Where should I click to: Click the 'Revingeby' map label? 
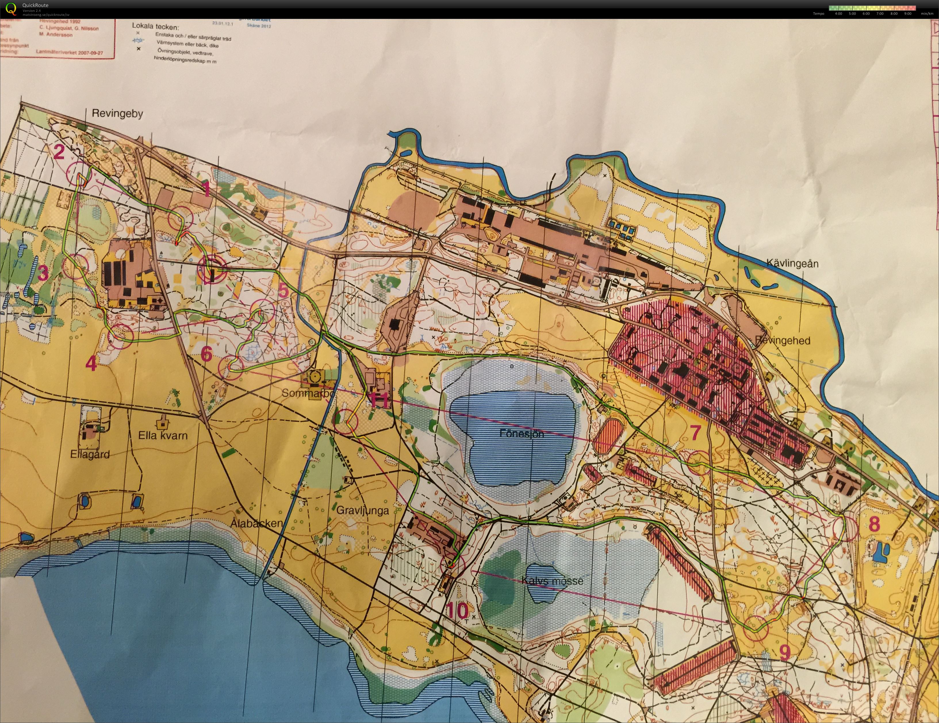pyautogui.click(x=117, y=114)
